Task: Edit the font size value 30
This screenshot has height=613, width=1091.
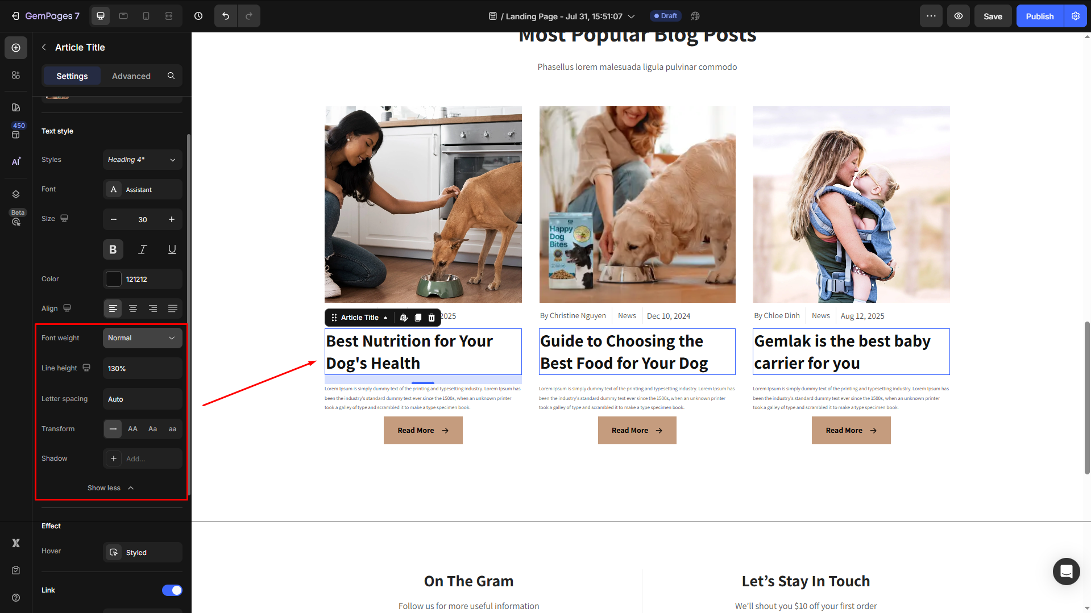Action: [x=143, y=219]
